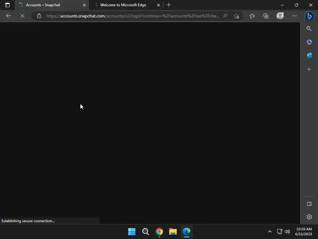Viewport: 318px width, 239px height.
Task: Open Microsoft 365 from the sidebar
Action: pos(309,42)
